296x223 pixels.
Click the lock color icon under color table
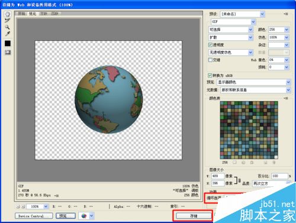click(252, 162)
